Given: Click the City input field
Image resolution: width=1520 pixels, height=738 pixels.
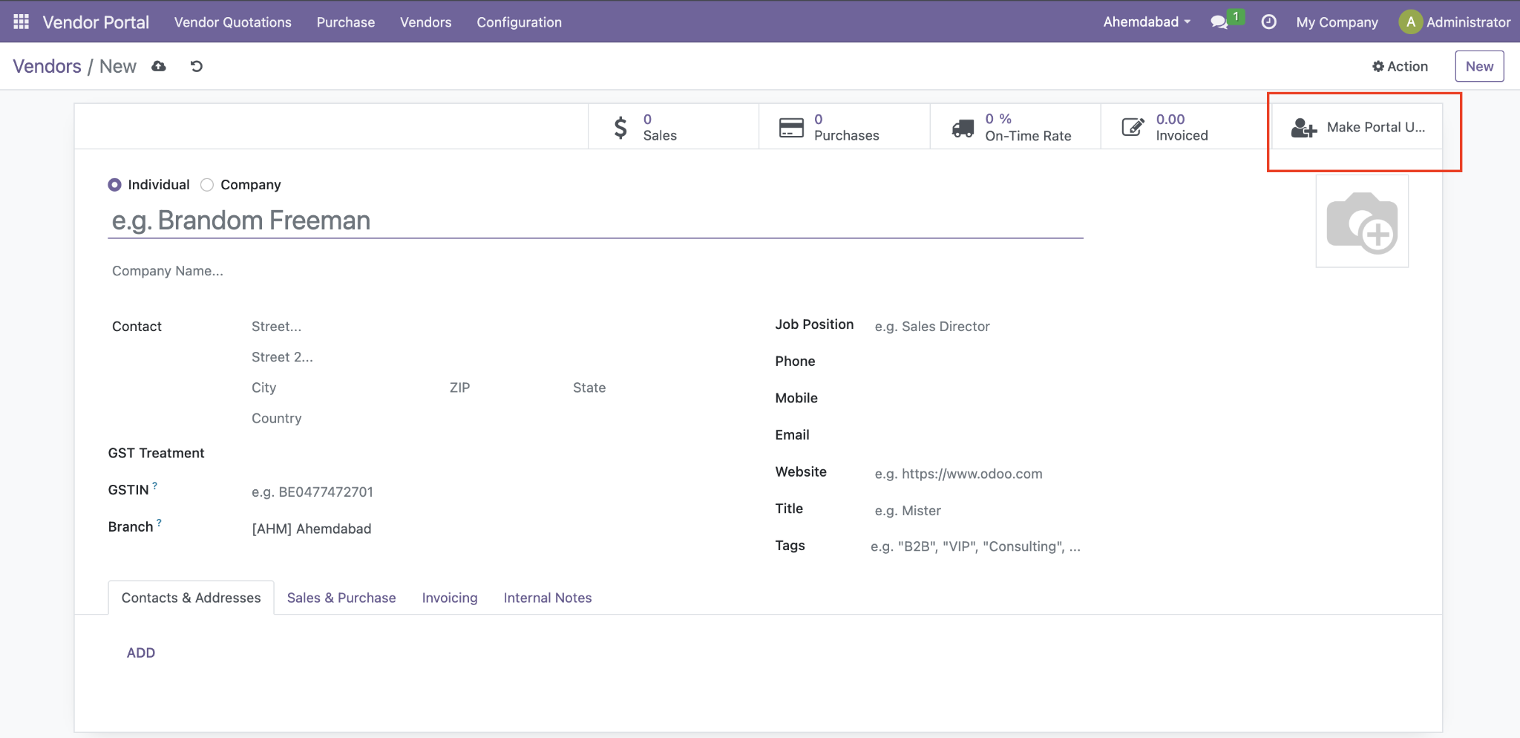Looking at the screenshot, I should click(x=345, y=388).
